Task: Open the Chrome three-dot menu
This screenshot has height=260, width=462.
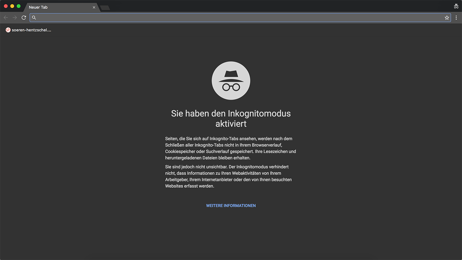Action: (456, 18)
